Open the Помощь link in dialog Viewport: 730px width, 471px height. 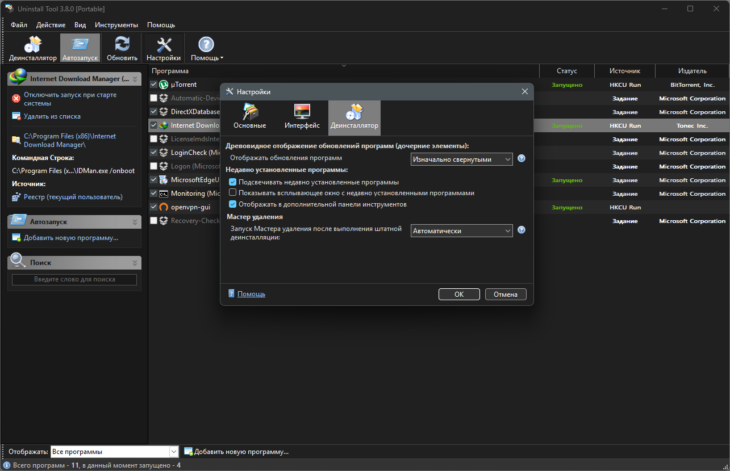coord(251,294)
